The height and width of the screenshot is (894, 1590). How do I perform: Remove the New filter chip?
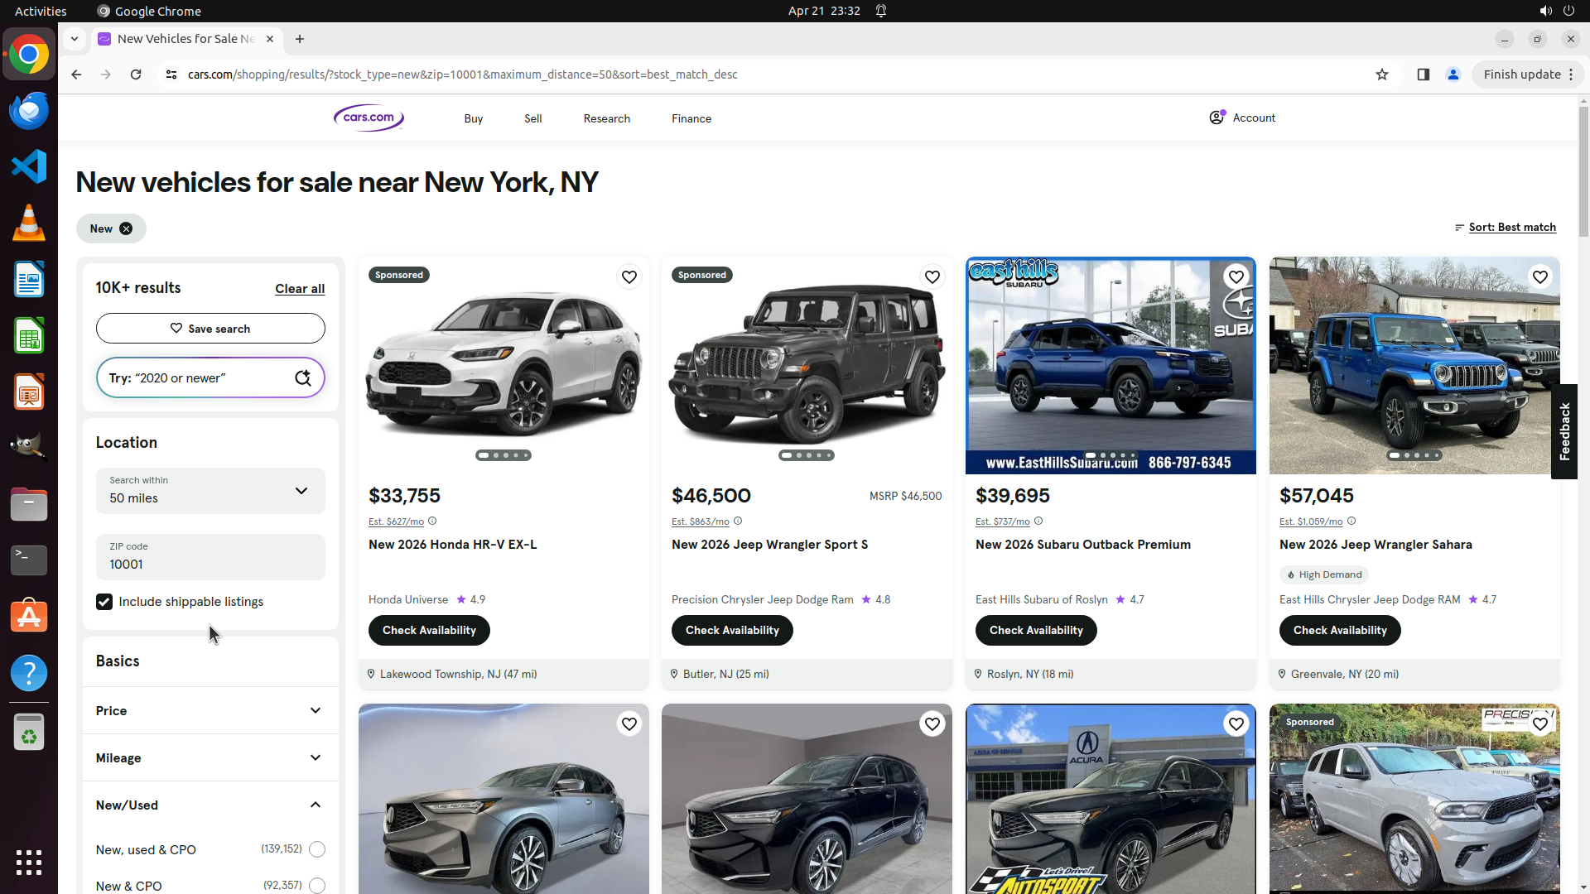point(126,229)
